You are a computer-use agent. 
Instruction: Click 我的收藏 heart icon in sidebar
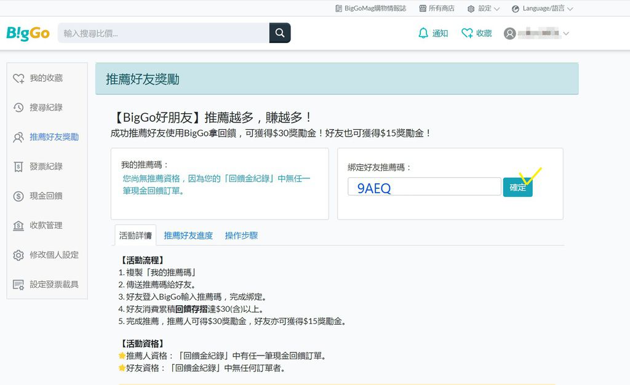coord(18,78)
